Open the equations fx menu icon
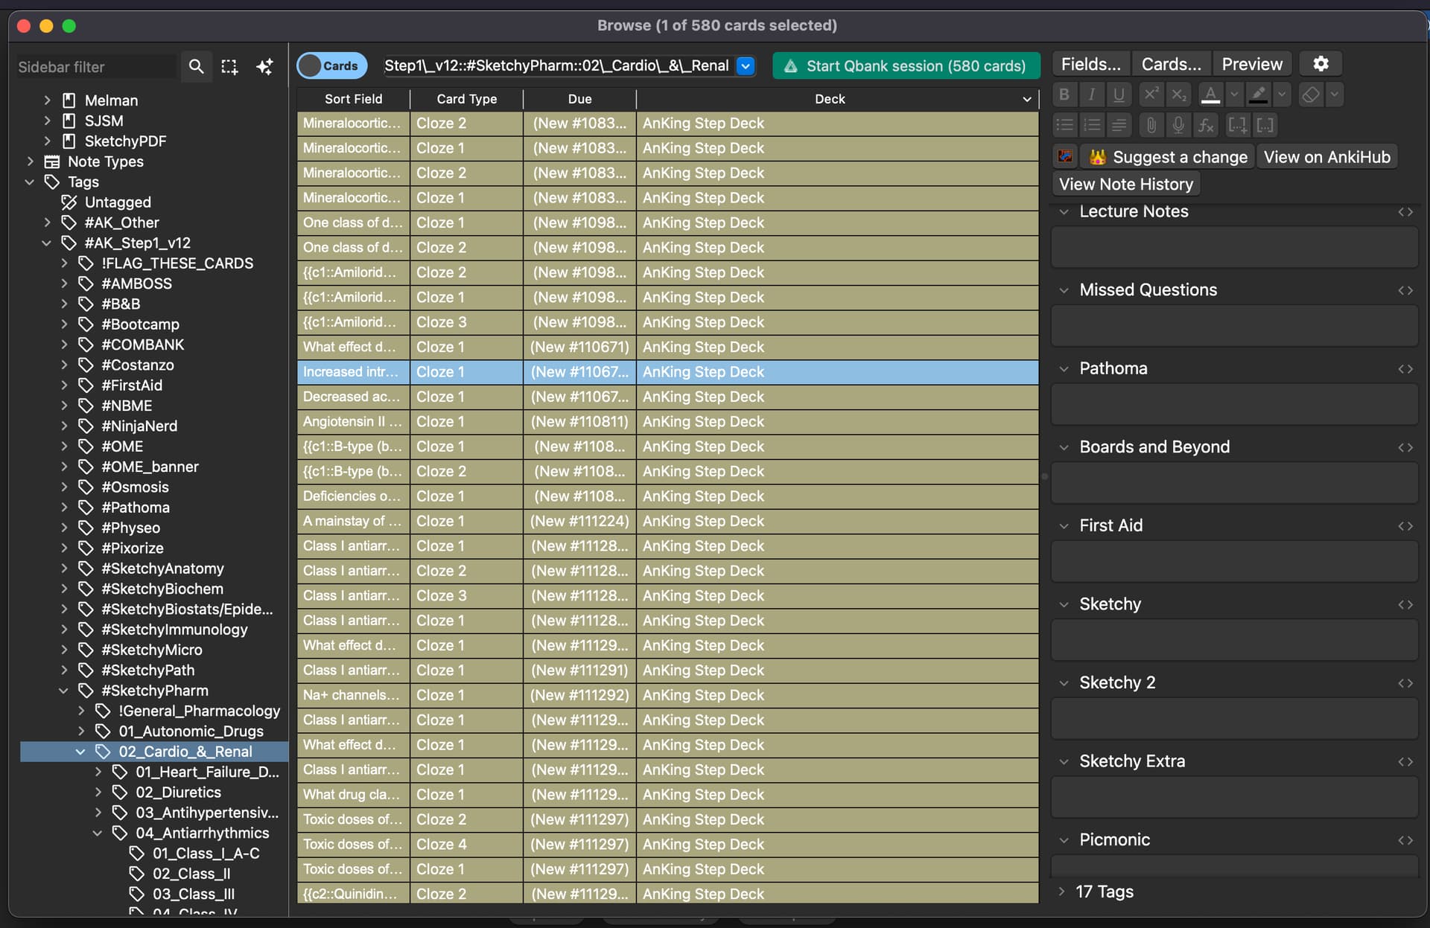This screenshot has width=1430, height=928. [1206, 125]
